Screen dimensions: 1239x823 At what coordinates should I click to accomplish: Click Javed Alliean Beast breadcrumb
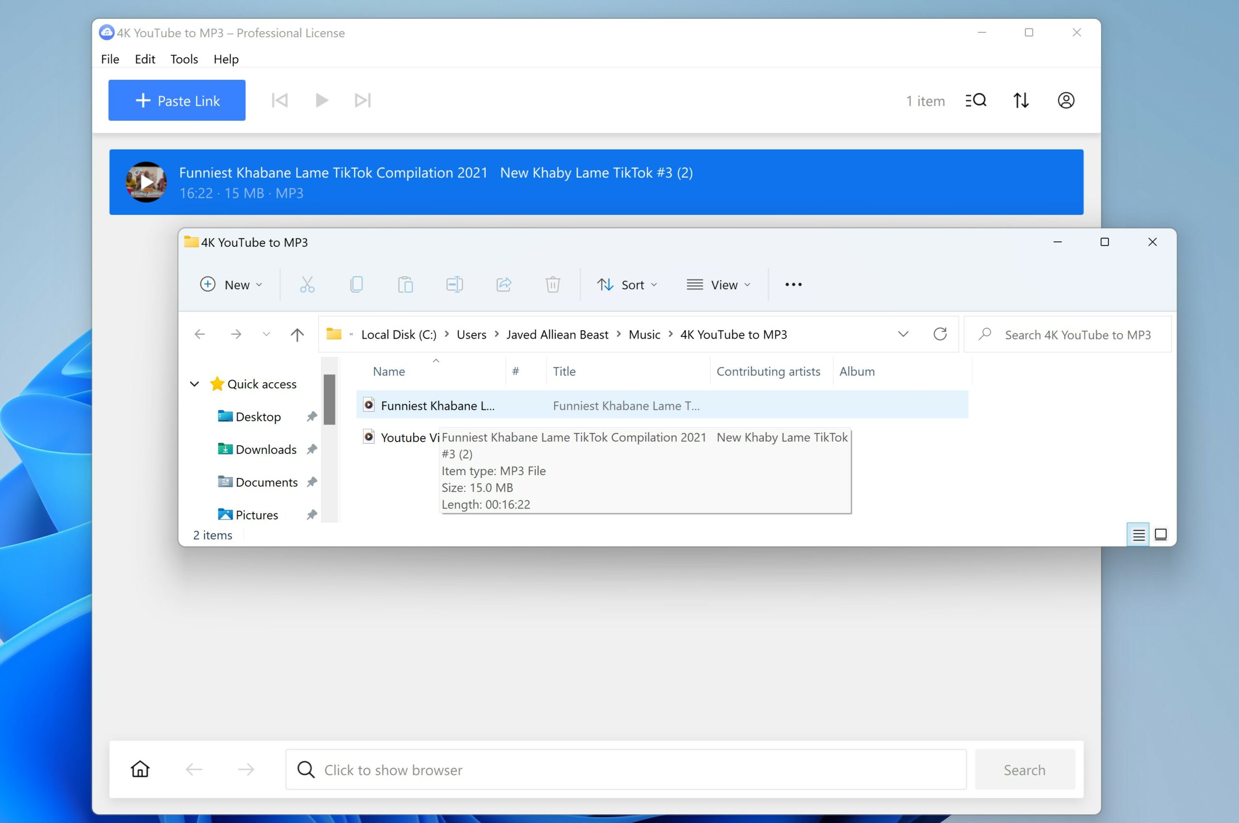coord(557,334)
